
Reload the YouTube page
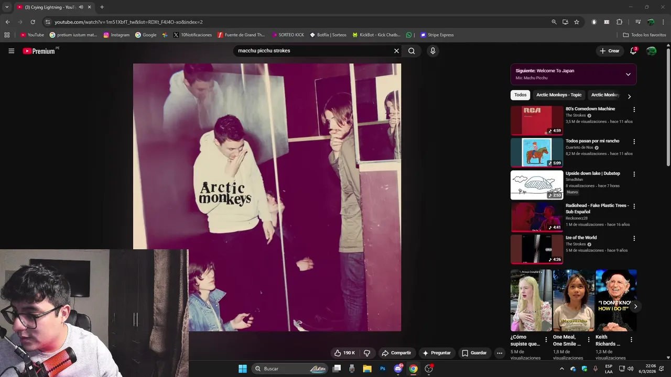33,22
